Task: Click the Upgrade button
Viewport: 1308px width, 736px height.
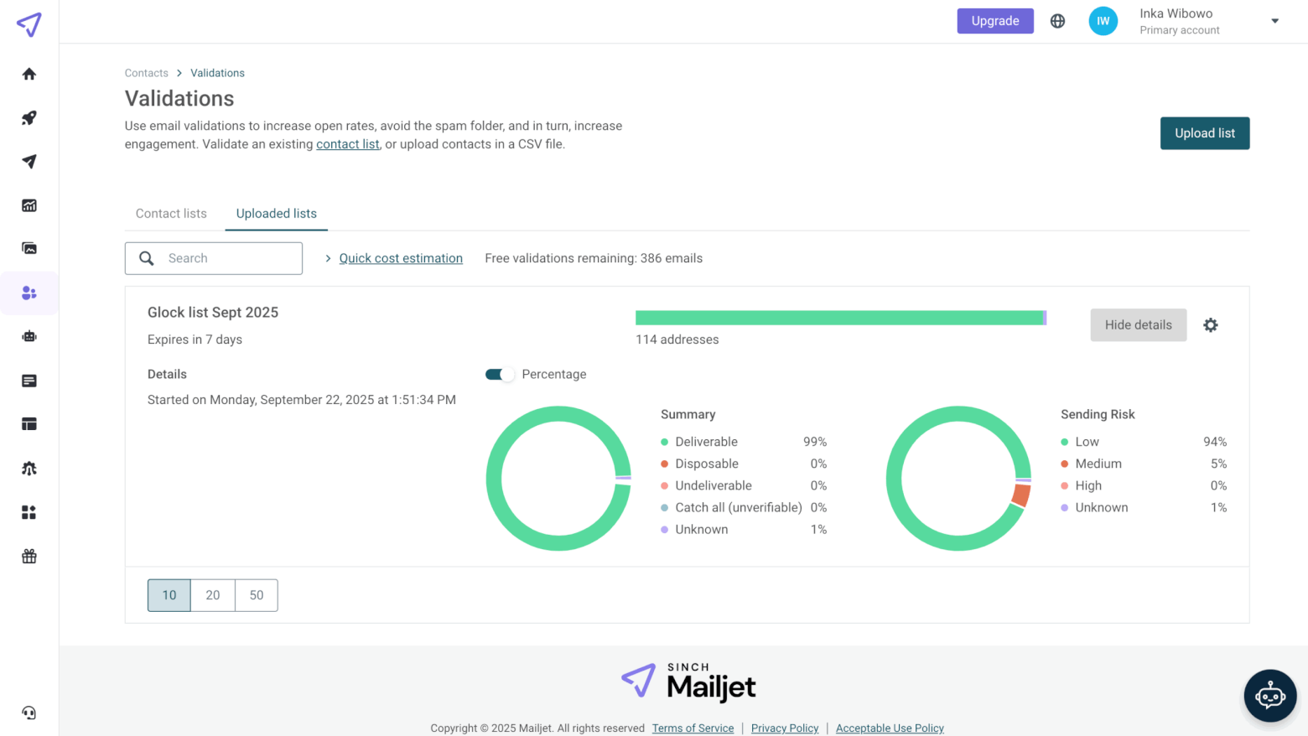Action: coord(994,21)
